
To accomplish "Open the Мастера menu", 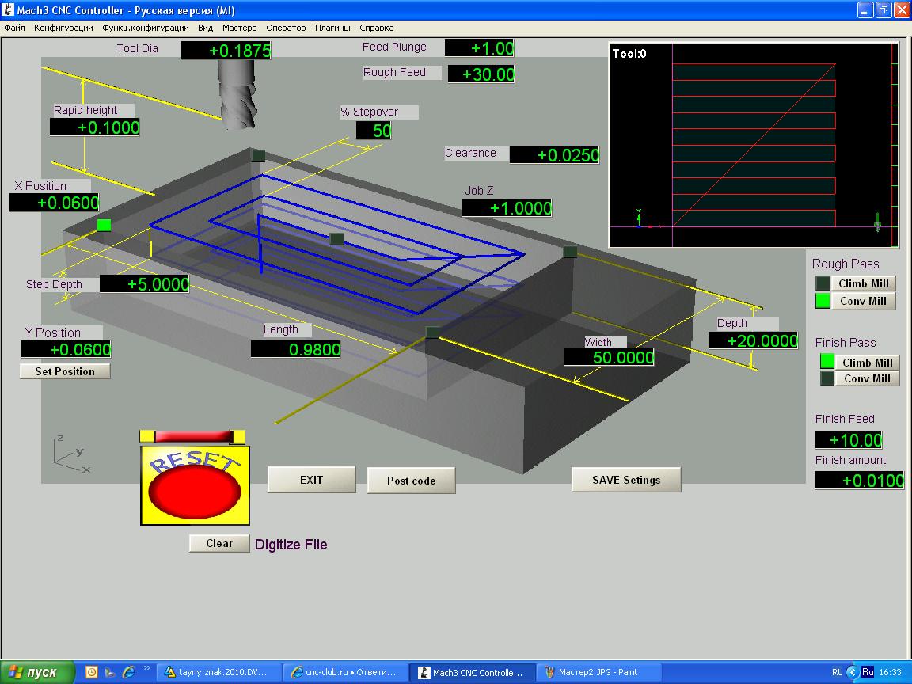I will pyautogui.click(x=239, y=28).
